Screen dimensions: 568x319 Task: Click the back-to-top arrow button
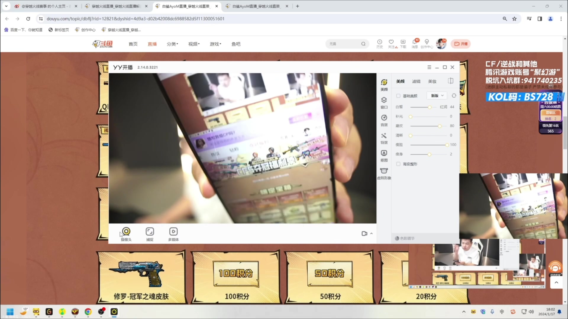[556, 283]
